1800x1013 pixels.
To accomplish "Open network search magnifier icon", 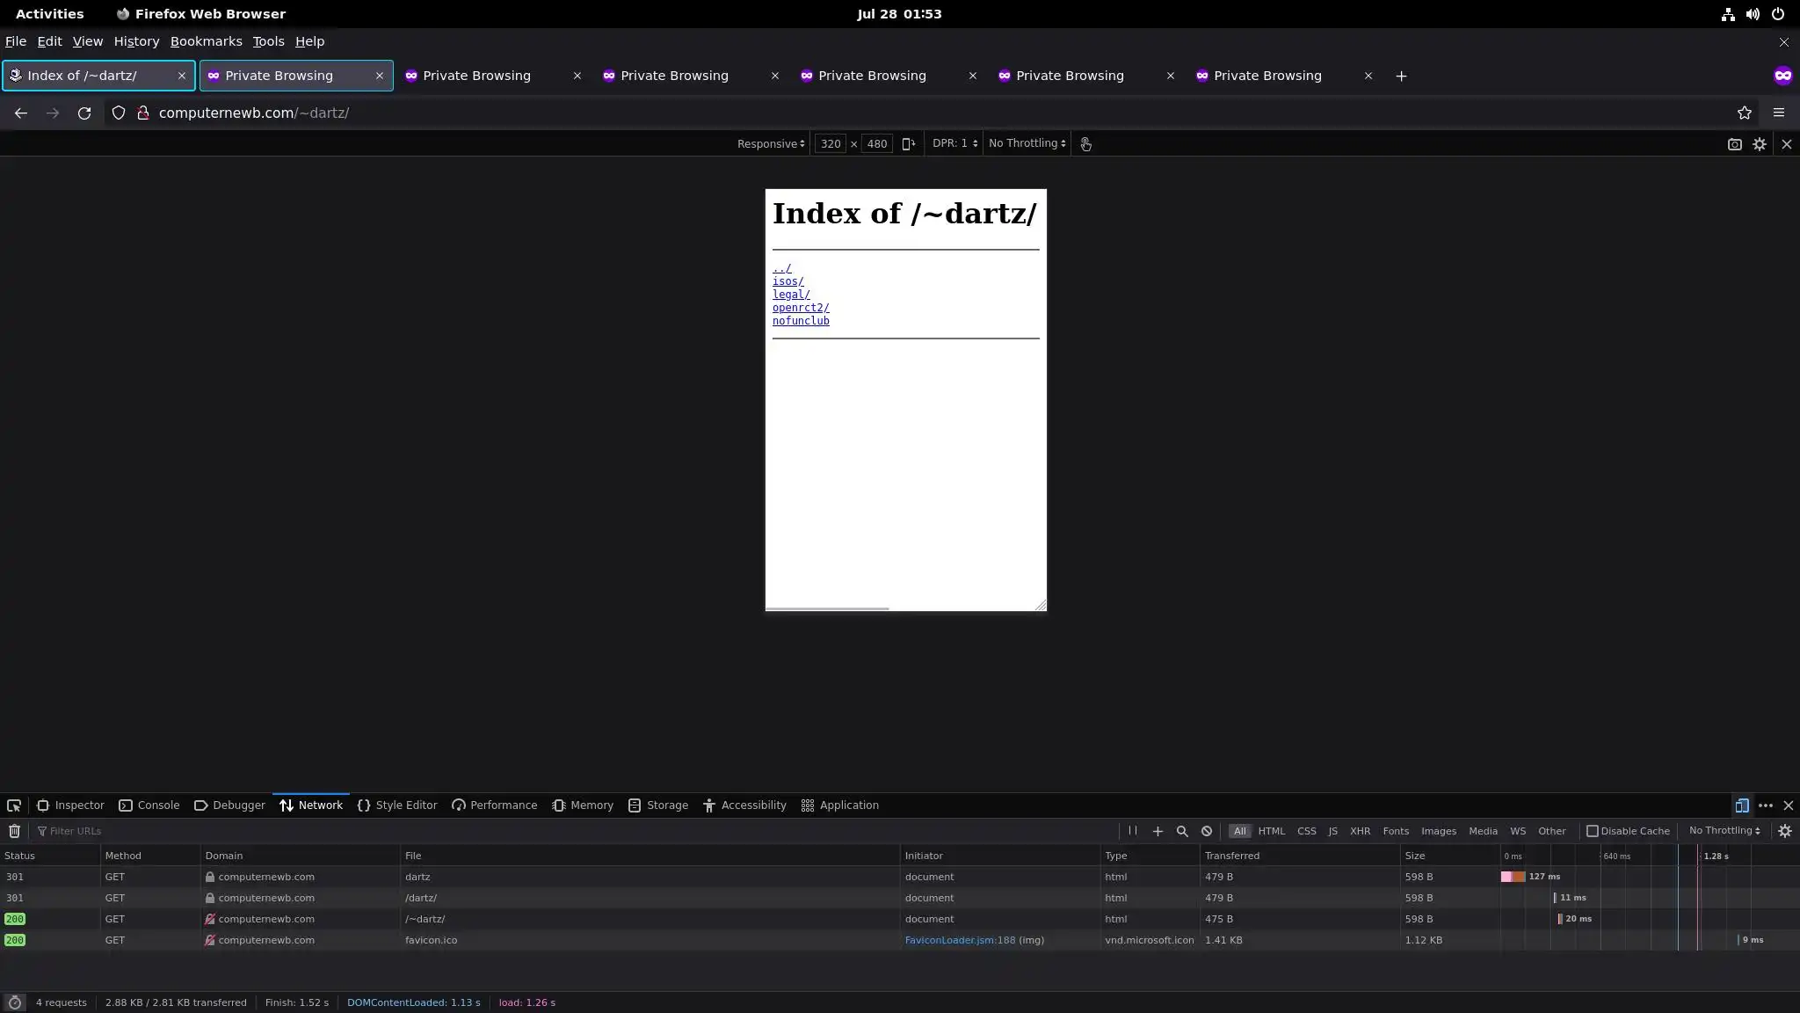I will [1182, 831].
